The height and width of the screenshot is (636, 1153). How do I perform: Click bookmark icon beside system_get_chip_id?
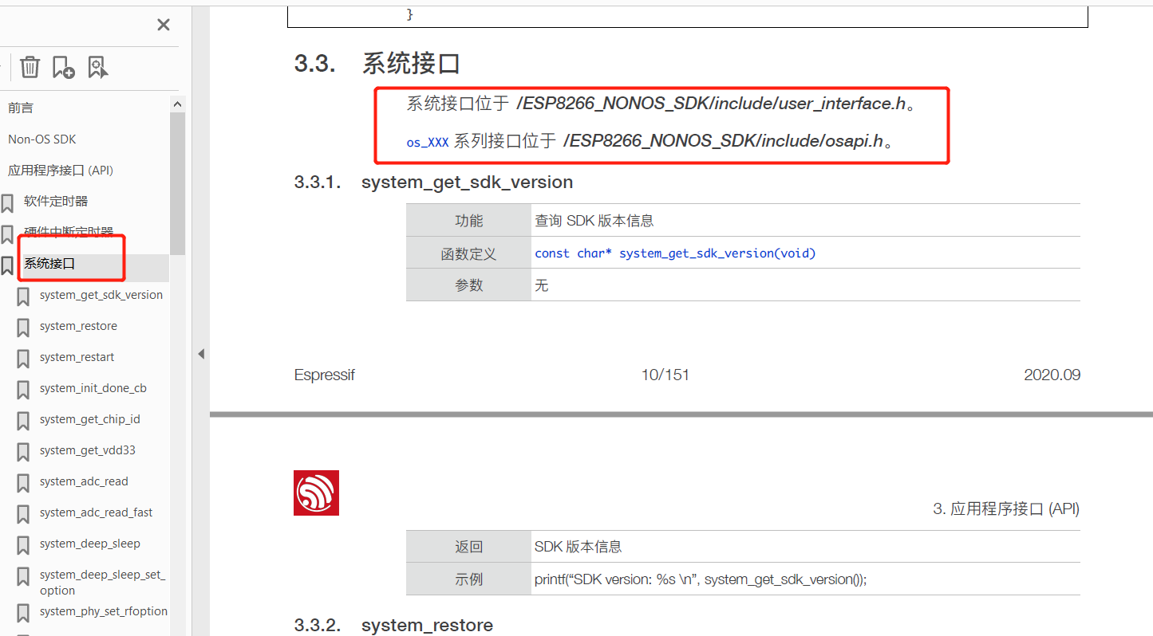pos(23,421)
